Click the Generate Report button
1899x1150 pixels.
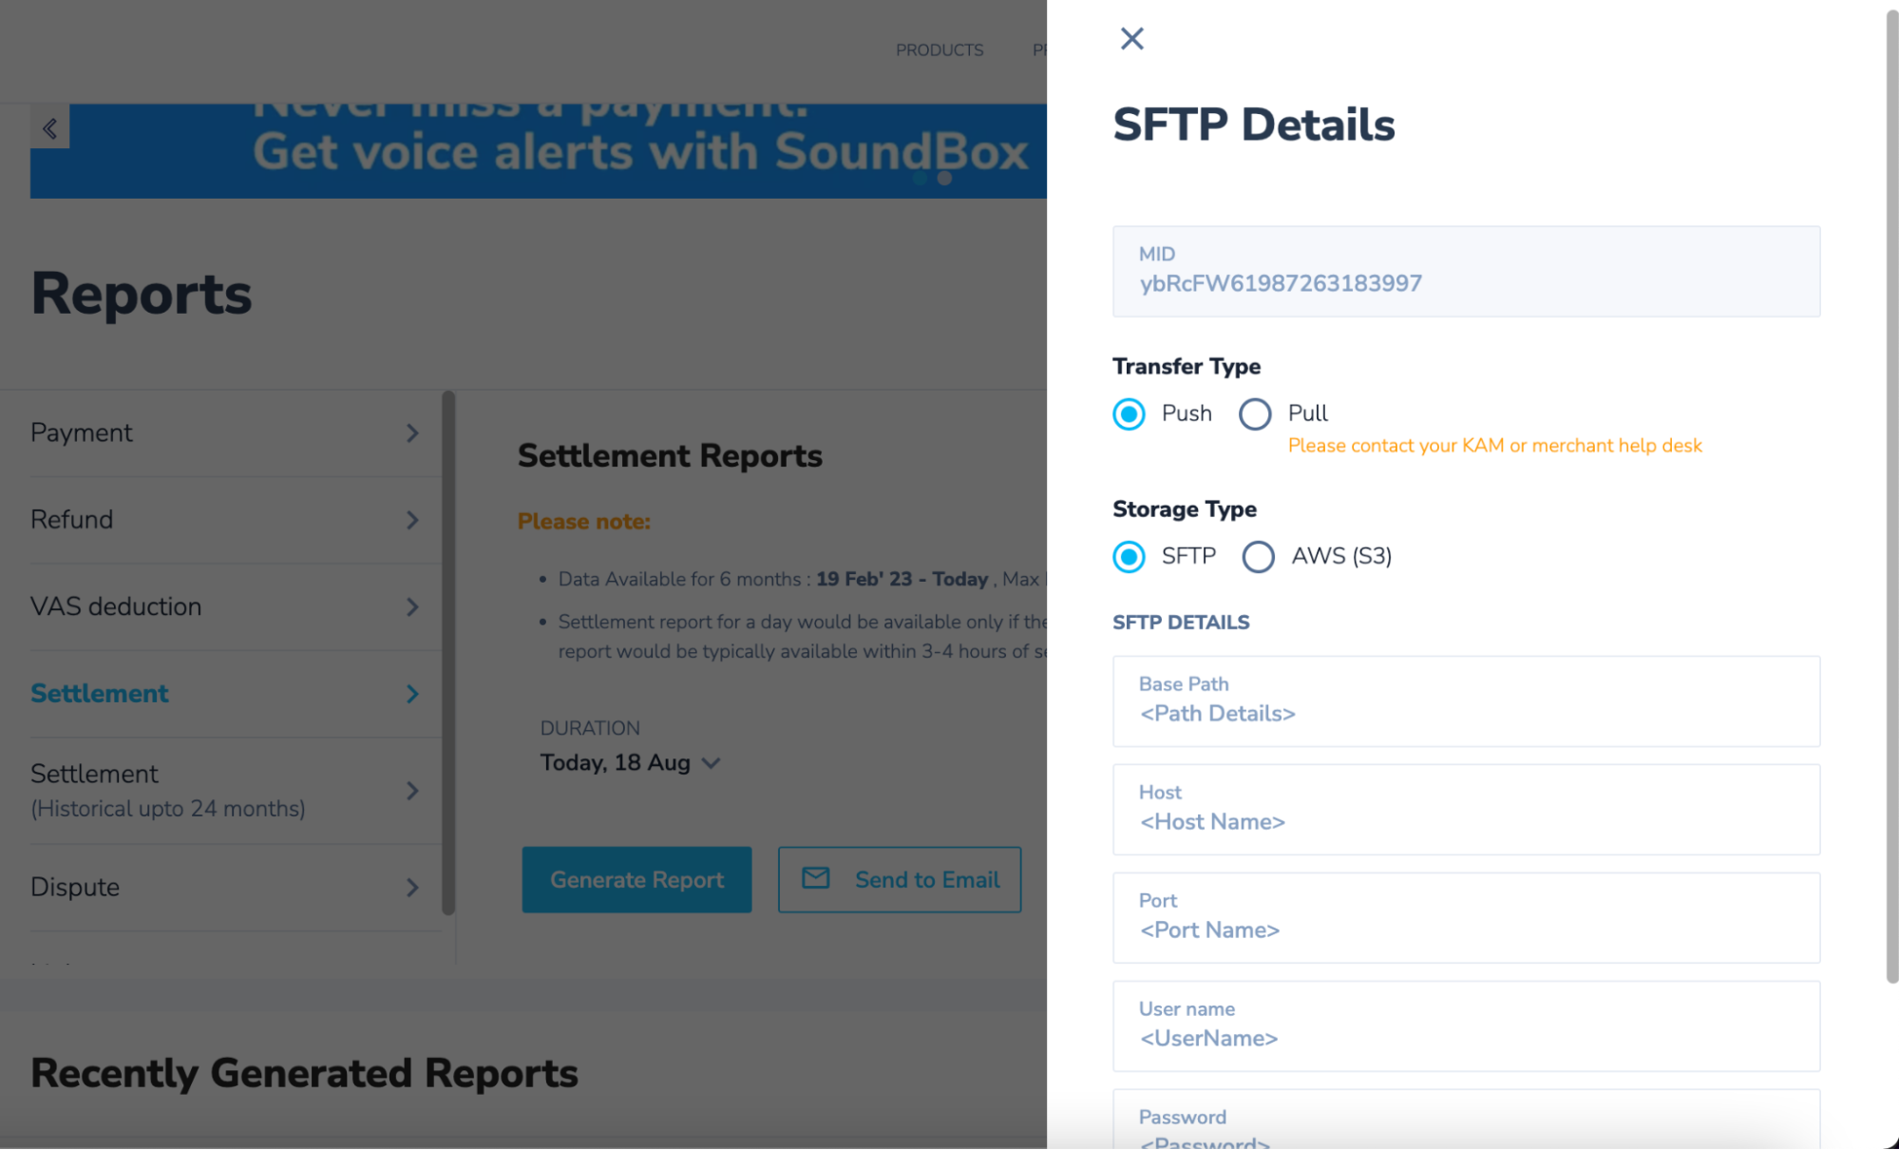point(636,880)
